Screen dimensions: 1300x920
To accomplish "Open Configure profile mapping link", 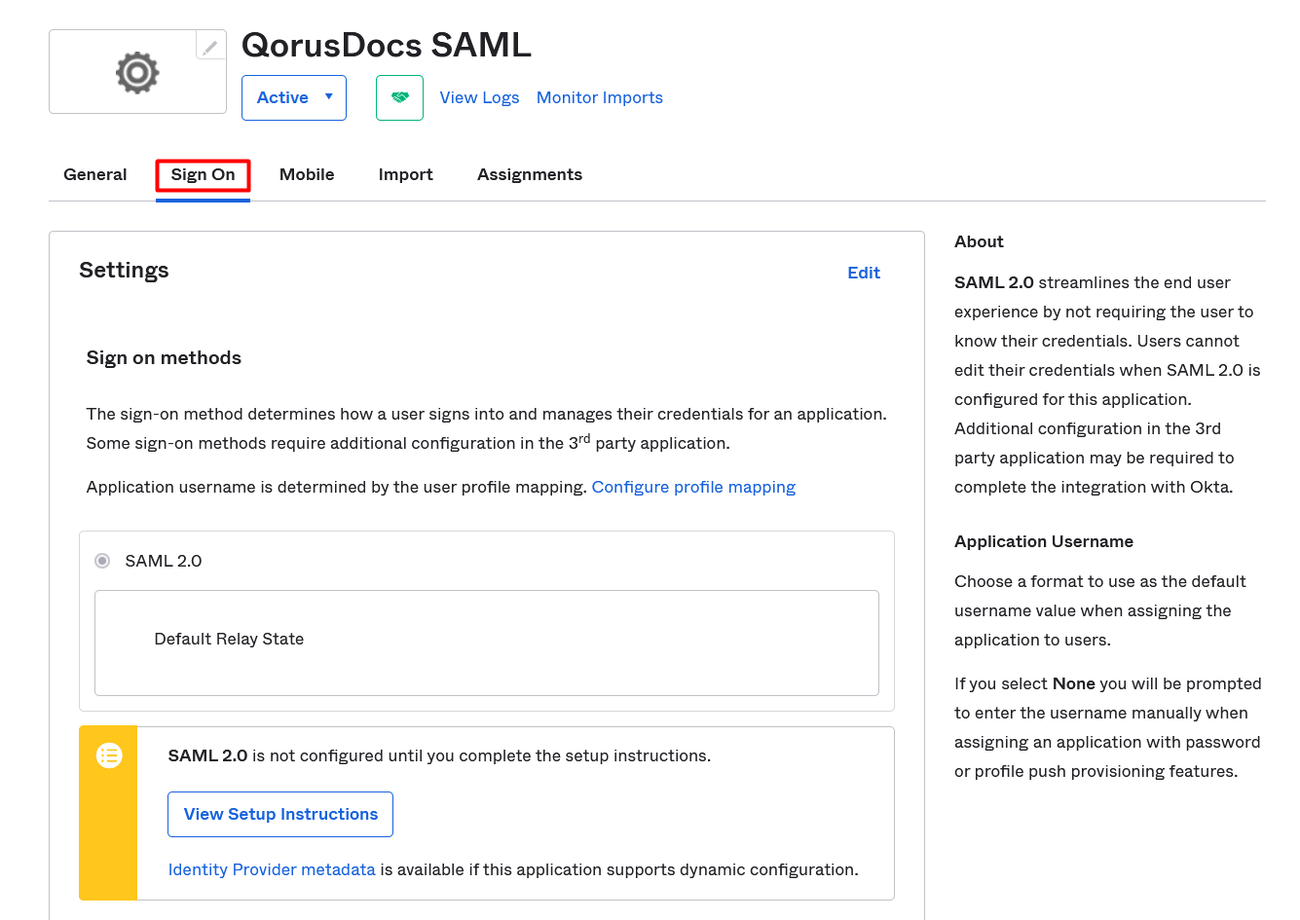I will coord(693,487).
